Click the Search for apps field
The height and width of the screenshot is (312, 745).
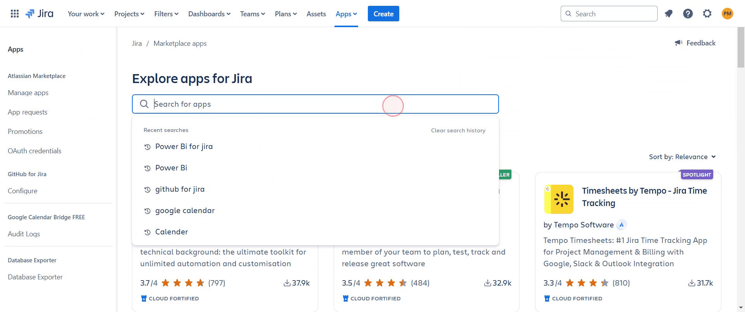point(315,104)
